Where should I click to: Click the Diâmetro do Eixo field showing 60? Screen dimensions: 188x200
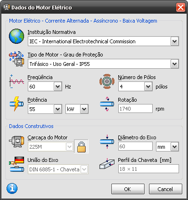135,146
